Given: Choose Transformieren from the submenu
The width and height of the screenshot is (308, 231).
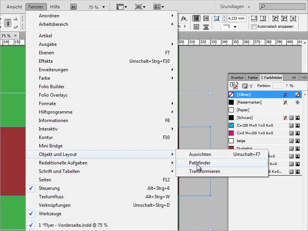Looking at the screenshot, I should pos(222,171).
